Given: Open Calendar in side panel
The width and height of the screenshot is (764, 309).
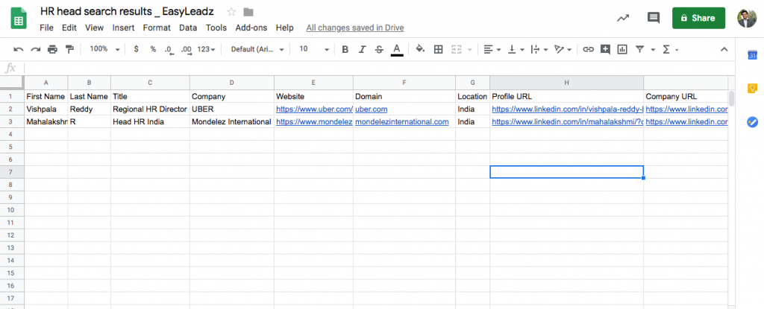Looking at the screenshot, I should tap(752, 56).
